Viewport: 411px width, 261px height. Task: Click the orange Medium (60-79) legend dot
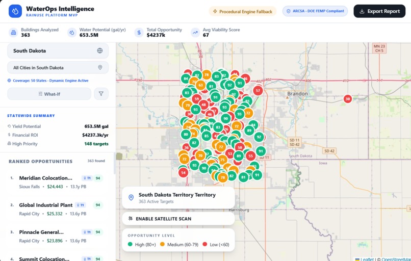coord(162,244)
